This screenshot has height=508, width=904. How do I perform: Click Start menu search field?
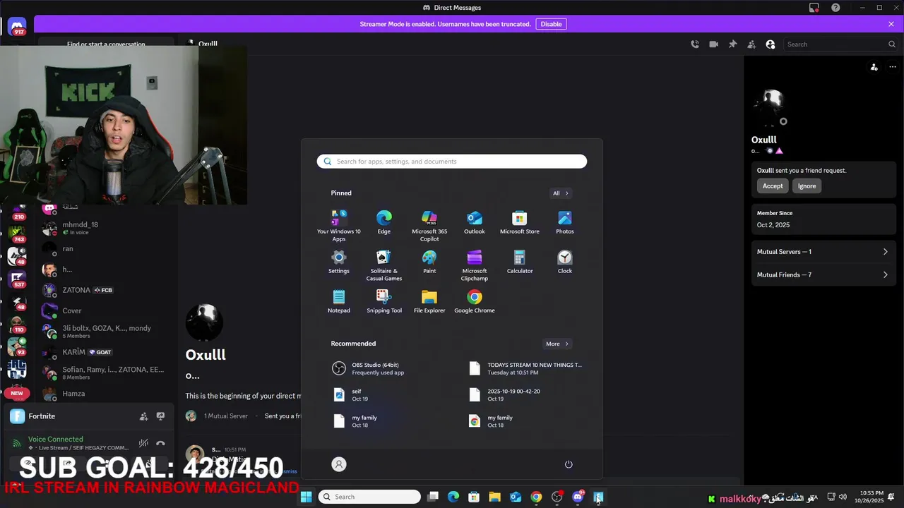[452, 162]
